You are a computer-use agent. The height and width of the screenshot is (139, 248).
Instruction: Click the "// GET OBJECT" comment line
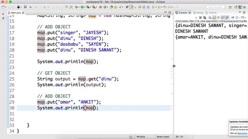pos(54,73)
